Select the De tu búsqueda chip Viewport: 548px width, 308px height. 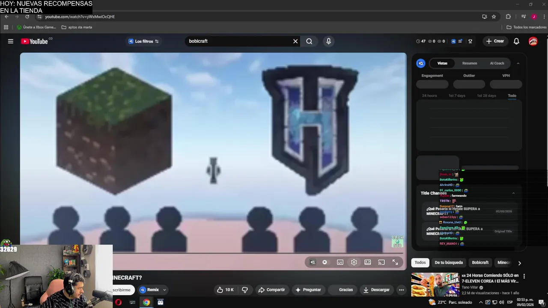coord(449,263)
